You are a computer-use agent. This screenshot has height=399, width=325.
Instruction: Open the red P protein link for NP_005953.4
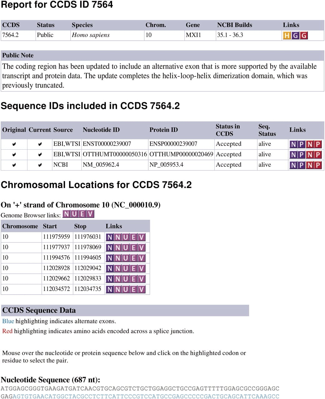click(x=318, y=165)
